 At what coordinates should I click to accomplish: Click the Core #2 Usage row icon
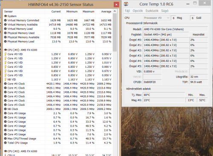coord(6,121)
